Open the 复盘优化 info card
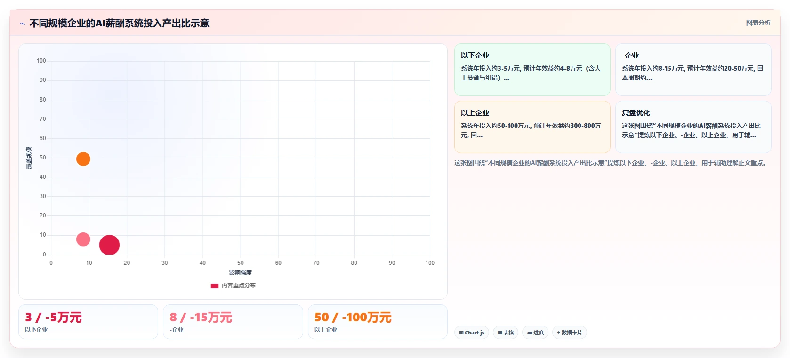 coord(693,127)
